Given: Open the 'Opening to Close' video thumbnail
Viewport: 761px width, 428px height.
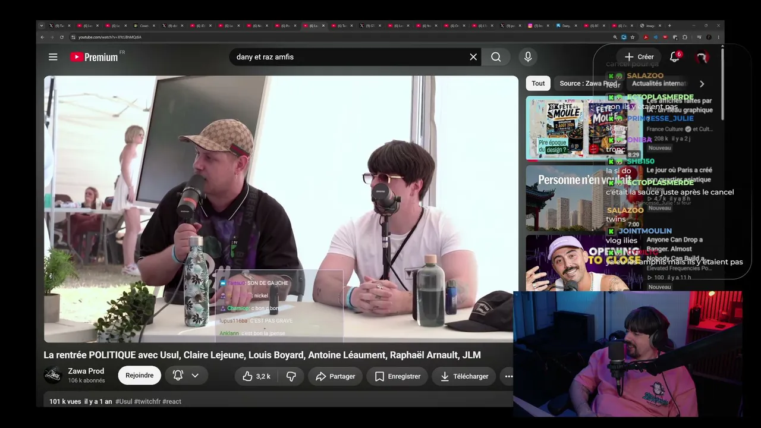Looking at the screenshot, I should click(584, 263).
